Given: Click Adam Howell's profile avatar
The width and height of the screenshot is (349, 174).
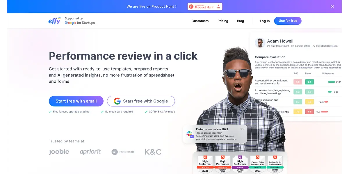Looking at the screenshot, I should click(260, 43).
